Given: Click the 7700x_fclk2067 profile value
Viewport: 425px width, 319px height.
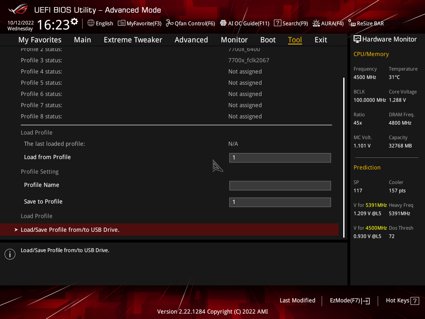Looking at the screenshot, I should [249, 60].
